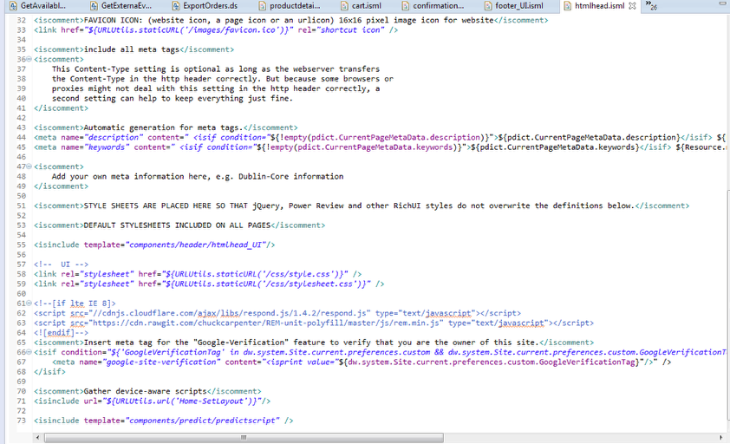Open the cart.isml tab

362,5
